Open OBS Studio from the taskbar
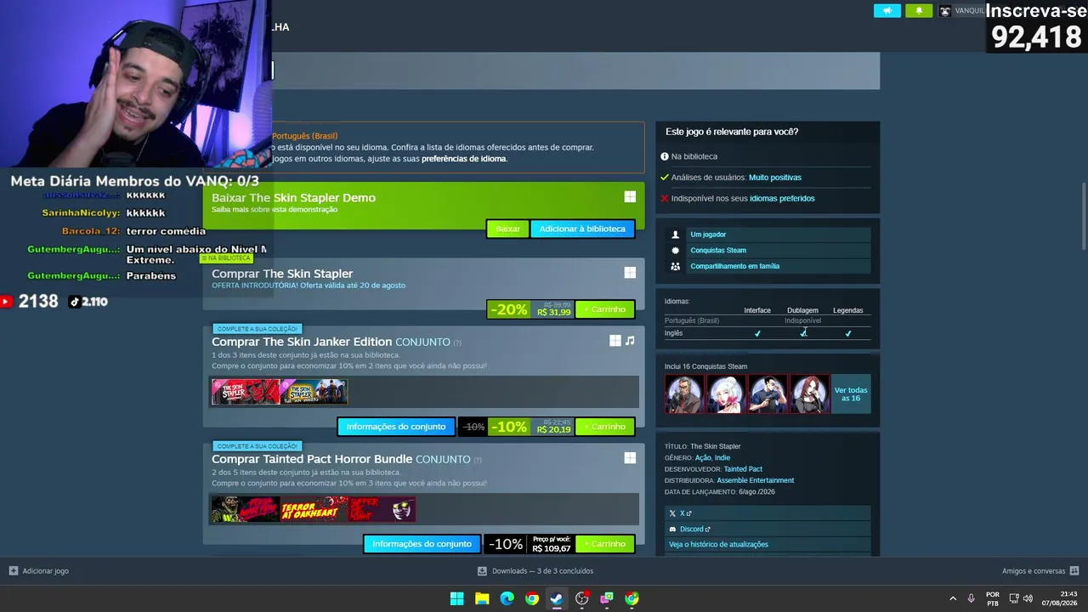 point(581,598)
